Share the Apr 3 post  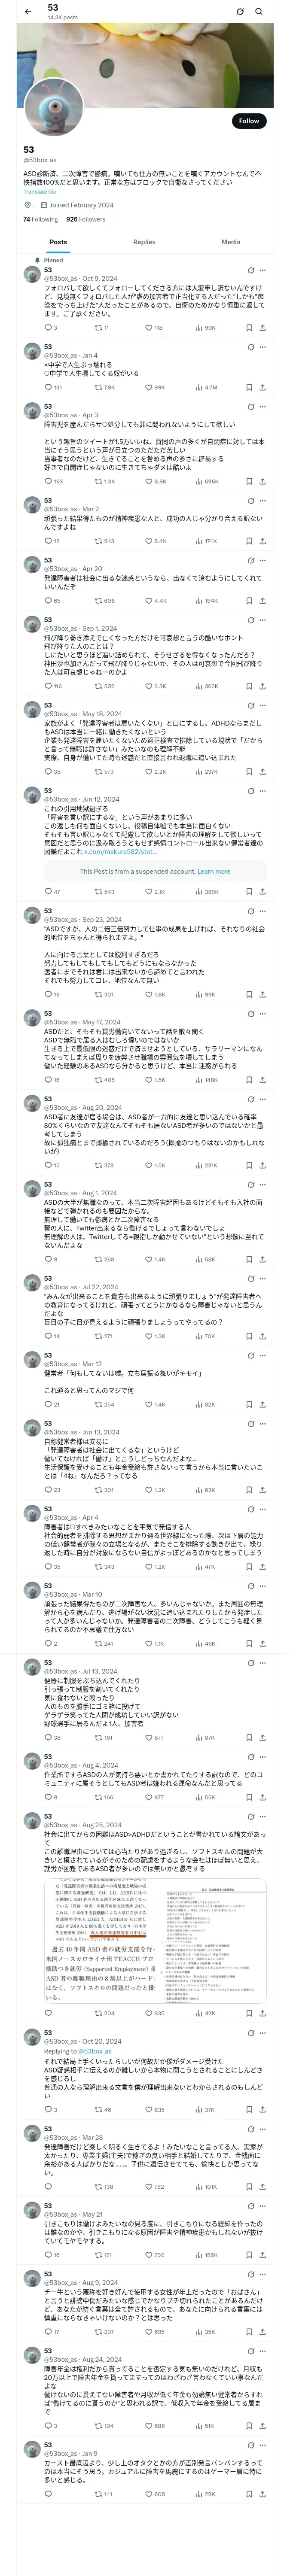pos(262,481)
